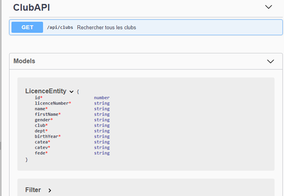
Task: Select the catev property name
Action: pyautogui.click(x=41, y=148)
